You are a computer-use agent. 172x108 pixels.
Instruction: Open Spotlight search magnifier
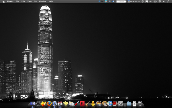click(x=168, y=1)
